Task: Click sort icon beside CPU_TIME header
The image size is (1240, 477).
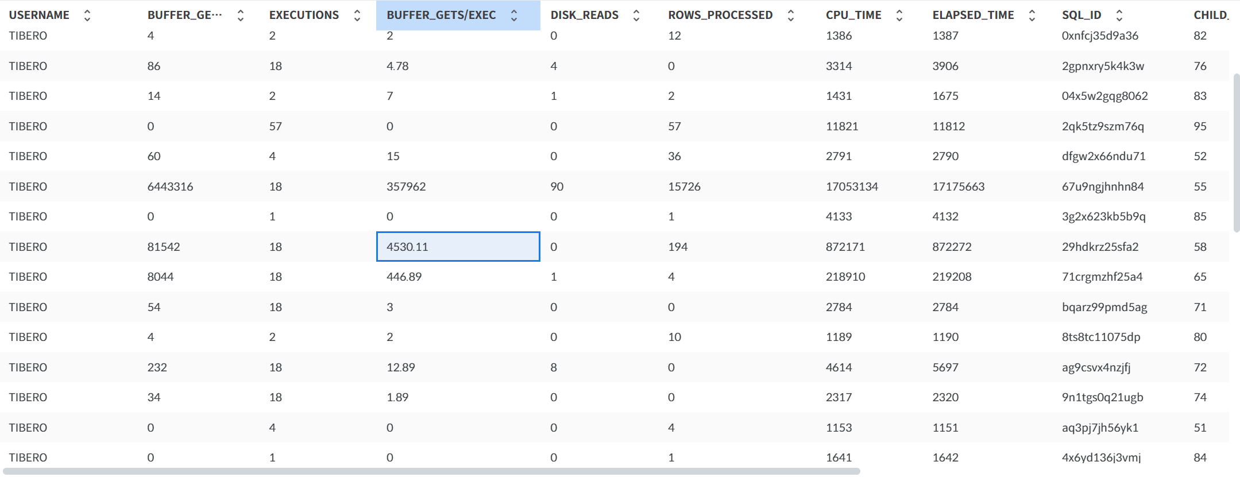Action: (x=899, y=15)
